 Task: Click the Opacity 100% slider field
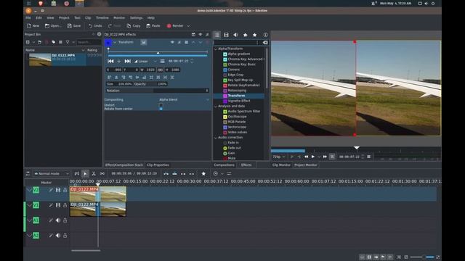[150, 84]
